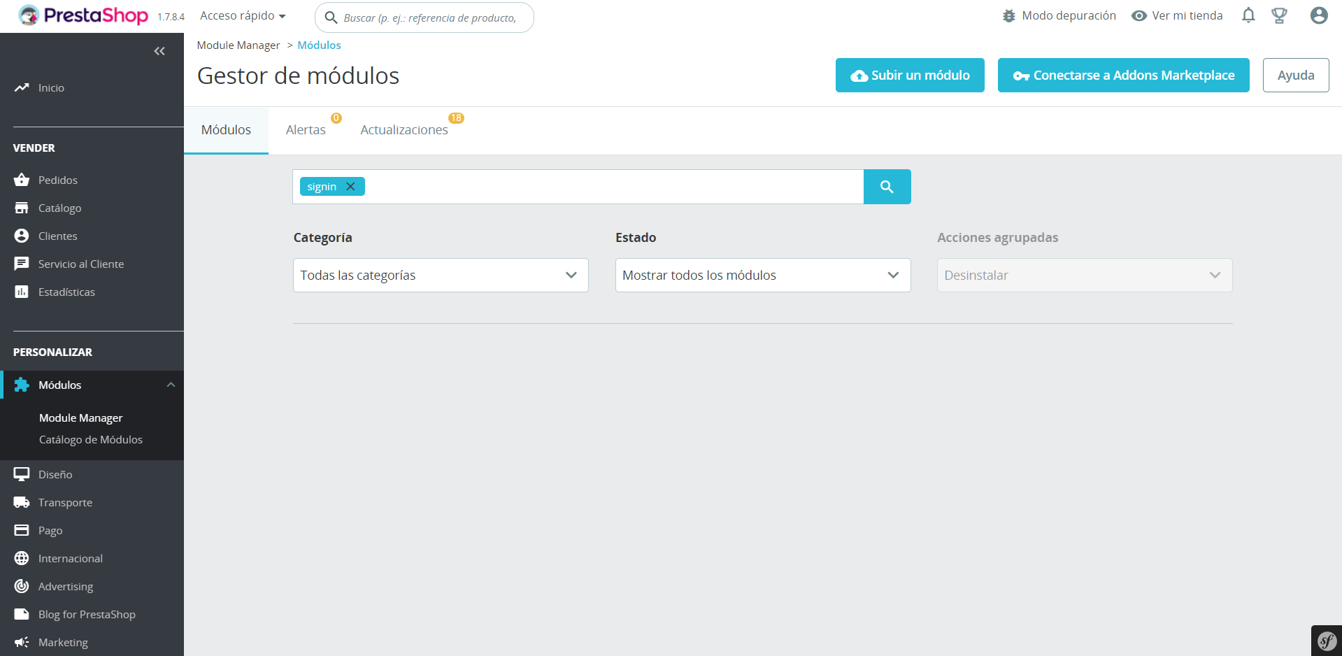1342x656 pixels.
Task: Click the Marketing megaphone icon
Action: pos(22,642)
